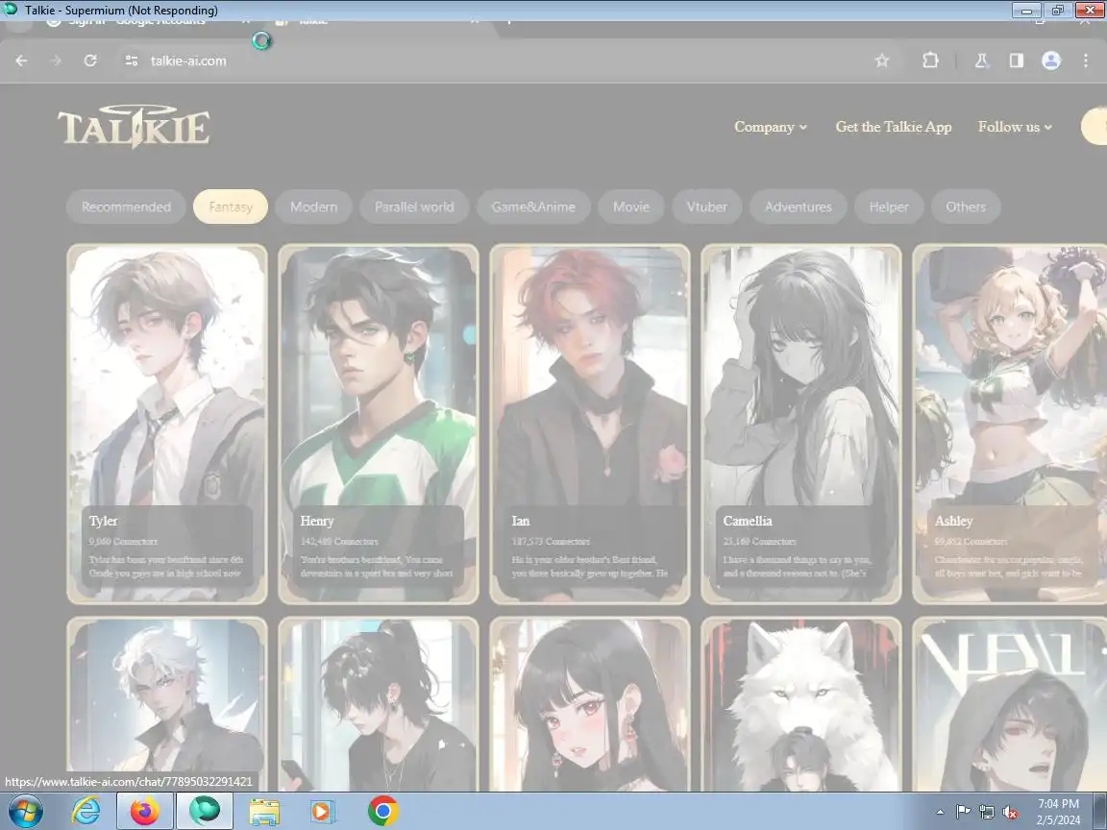Open the network tray icon
Viewport: 1107px width, 830px height.
point(987,813)
